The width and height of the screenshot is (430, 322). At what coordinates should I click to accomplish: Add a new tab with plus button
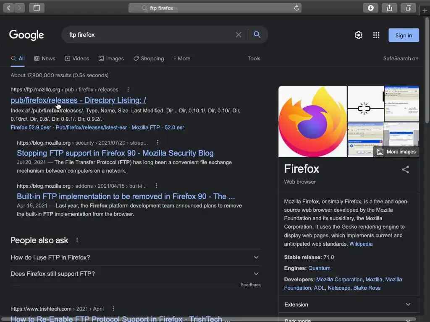pos(425,10)
